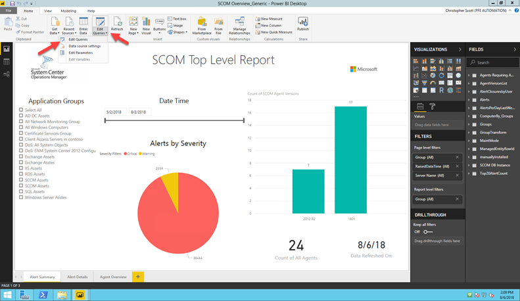Switch to Data view in left sidebar
The image size is (520, 301).
(x=7, y=62)
